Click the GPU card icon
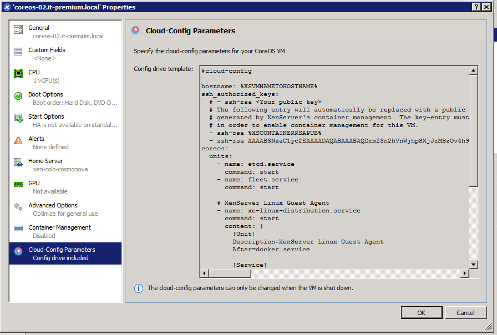The image size is (497, 335). (18, 185)
